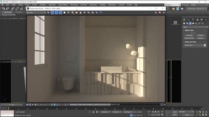Open Render Setup teapot icon in main toolbar
Screen dimensions: 209x117
(173, 9)
